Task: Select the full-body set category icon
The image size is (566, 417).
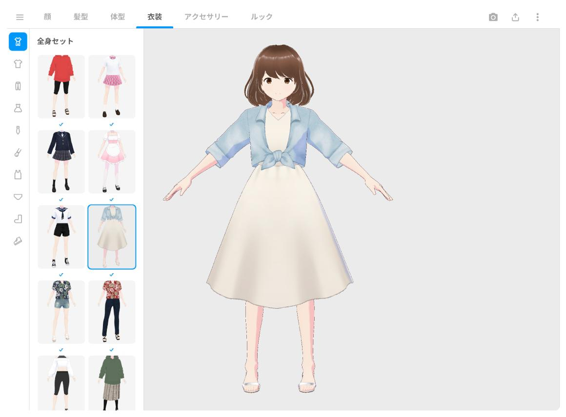Action: [18, 41]
